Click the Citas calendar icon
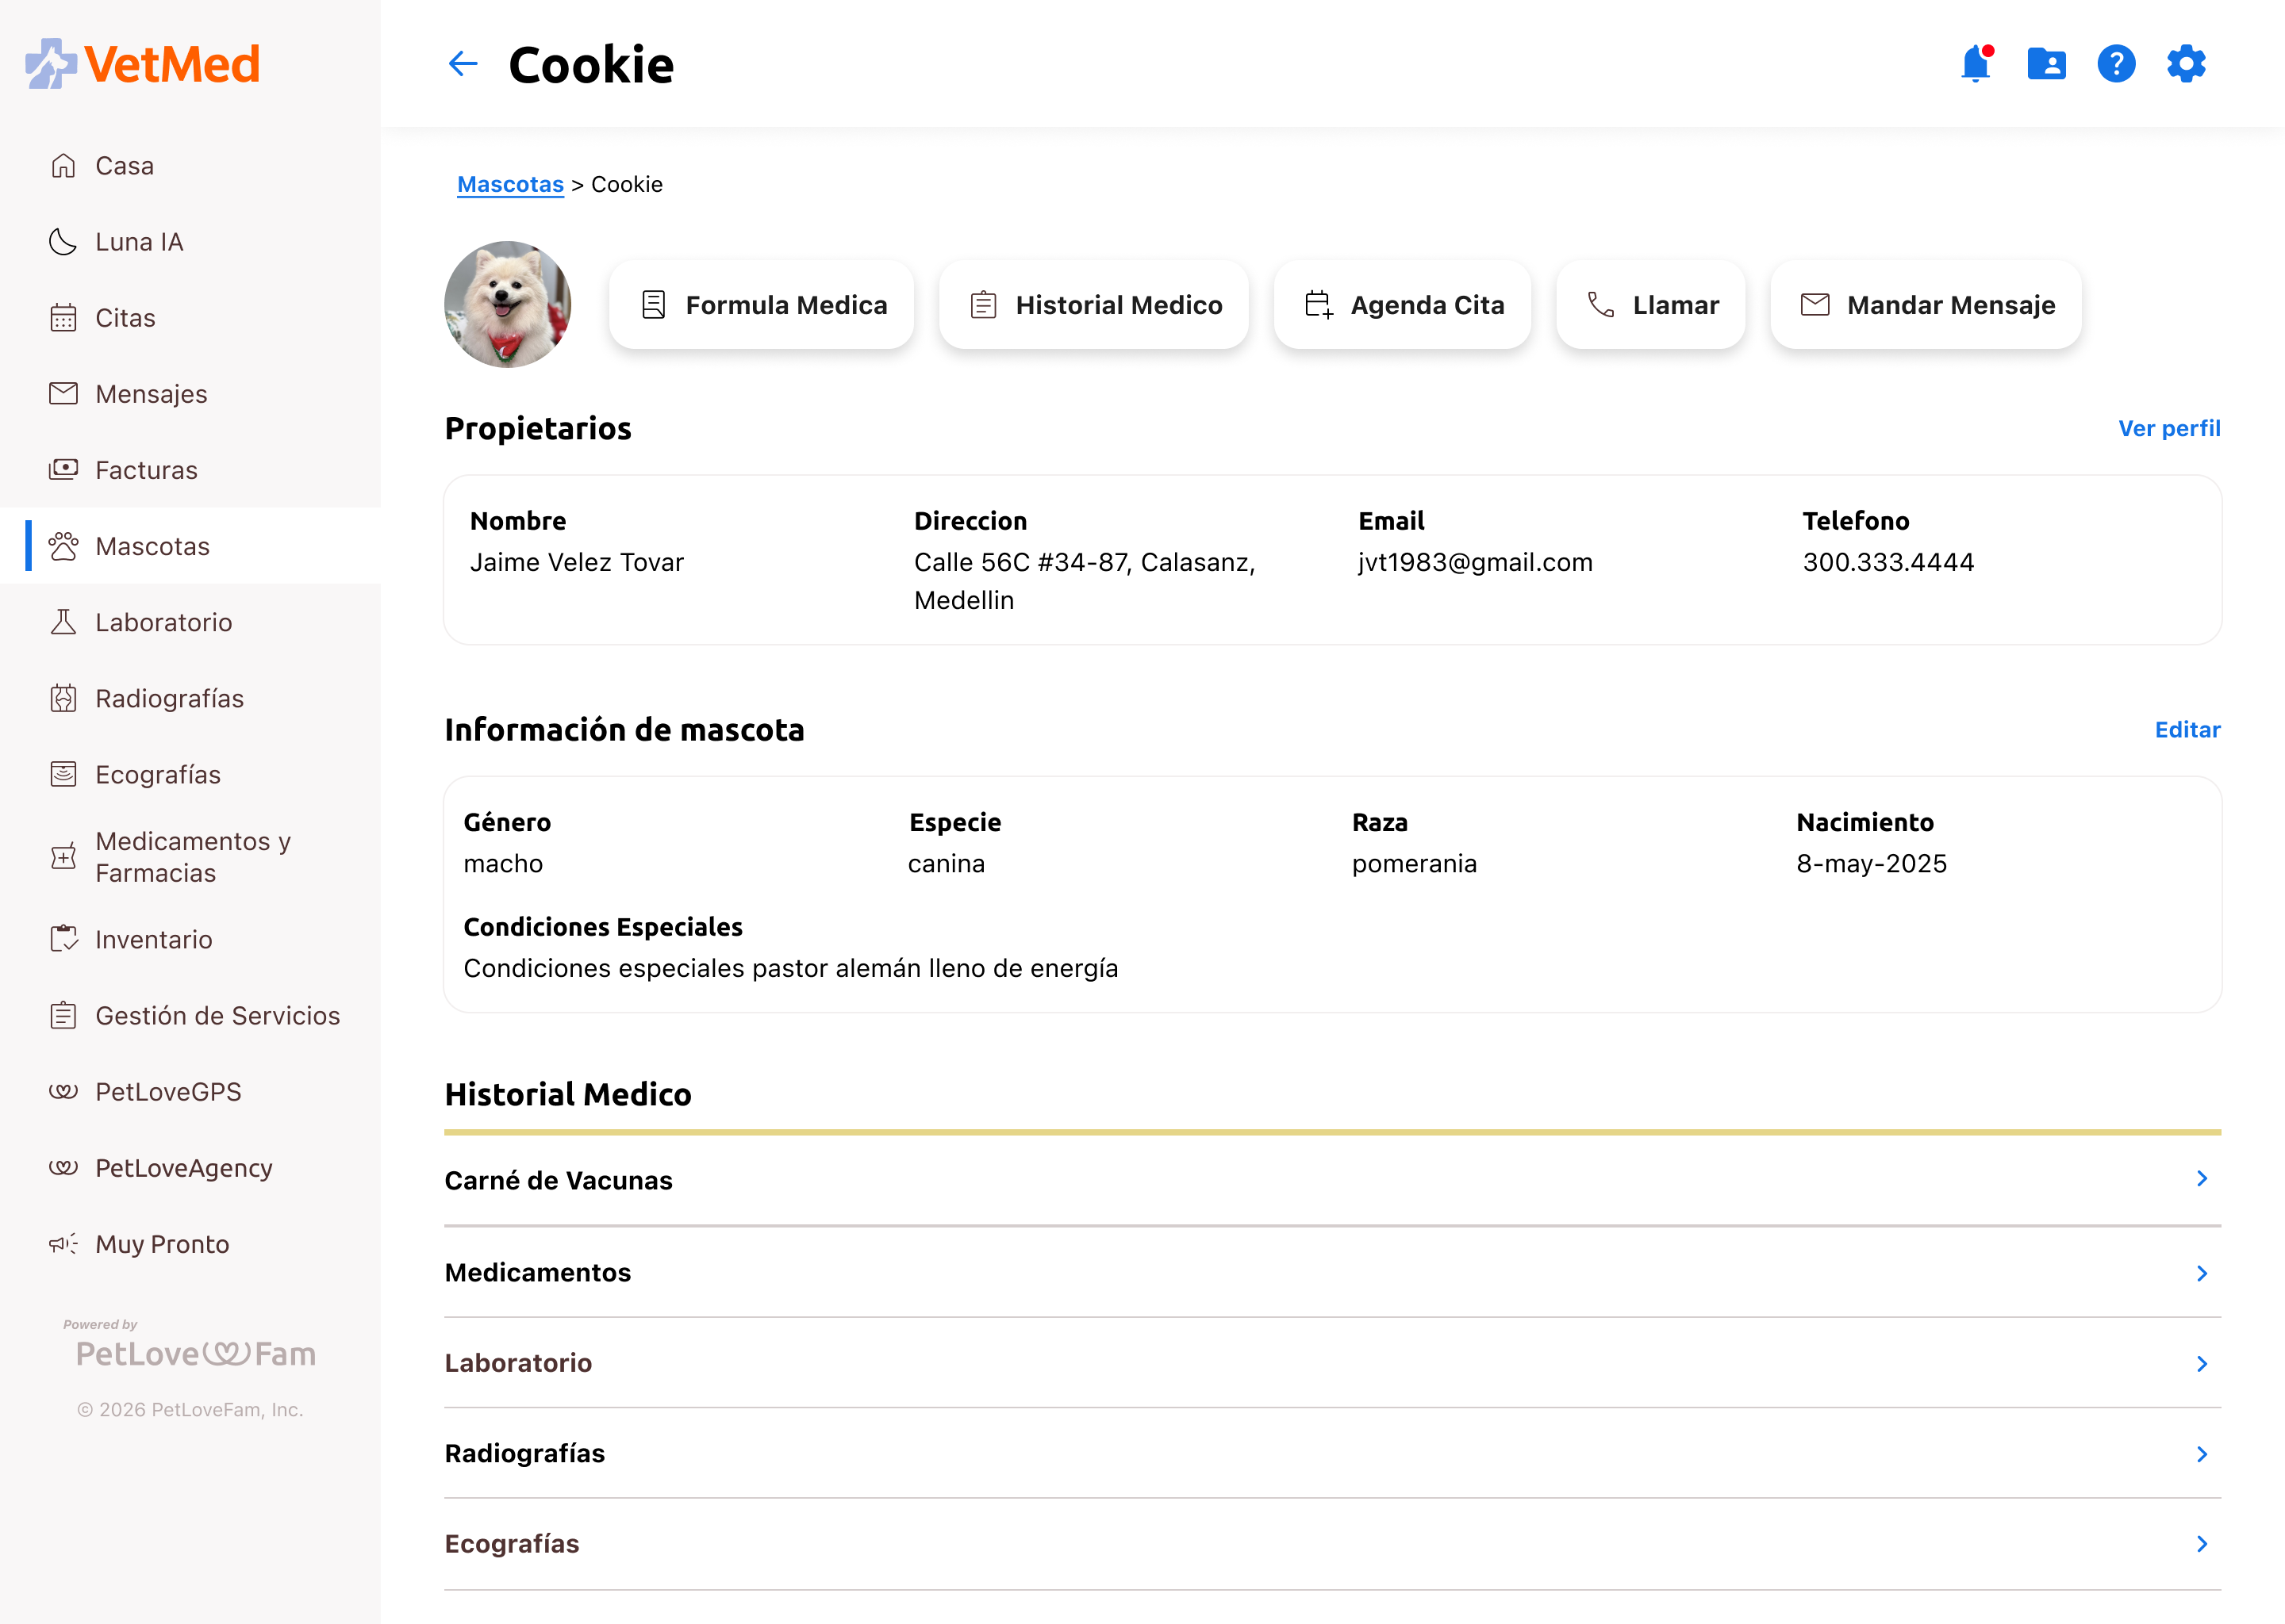Viewport: 2285px width, 1624px height. point(63,317)
